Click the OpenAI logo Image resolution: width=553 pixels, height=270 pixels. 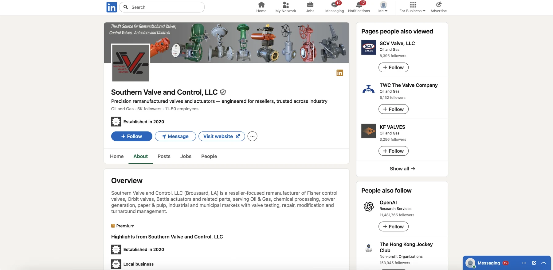[x=369, y=207]
